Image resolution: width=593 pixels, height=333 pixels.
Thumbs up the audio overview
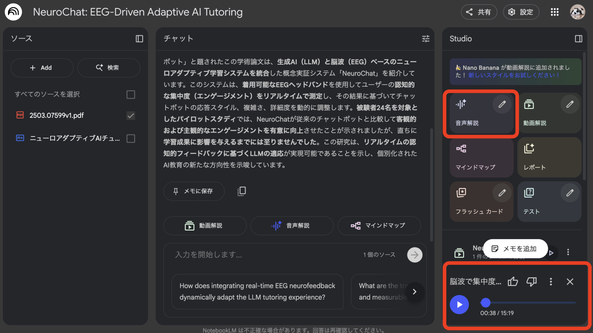coord(513,281)
